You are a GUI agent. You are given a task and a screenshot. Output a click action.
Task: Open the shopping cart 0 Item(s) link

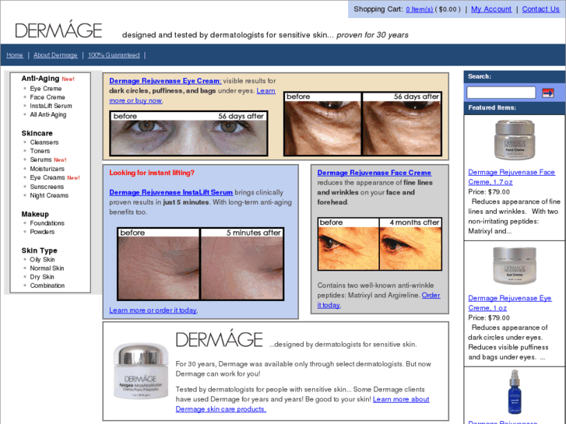(x=419, y=9)
